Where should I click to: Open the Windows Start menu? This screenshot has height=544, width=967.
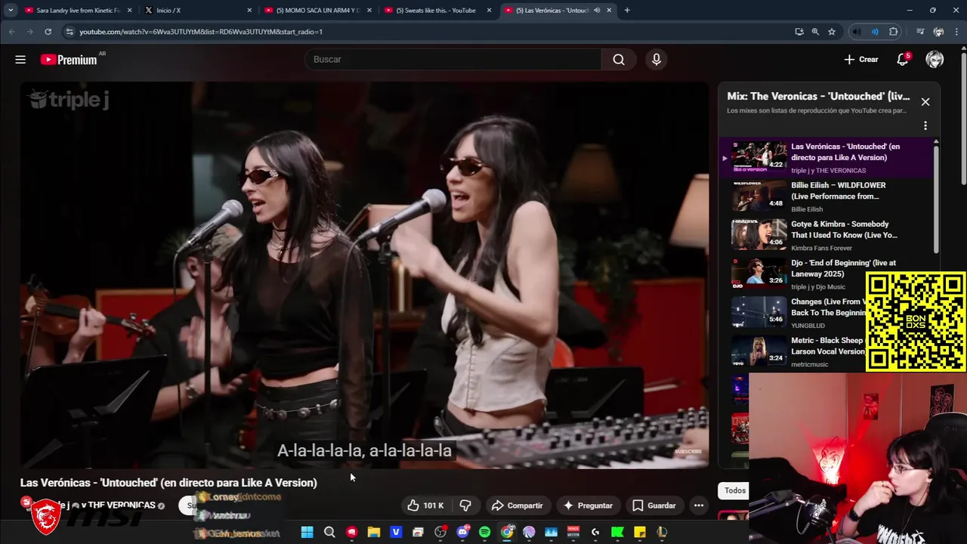[x=307, y=533]
